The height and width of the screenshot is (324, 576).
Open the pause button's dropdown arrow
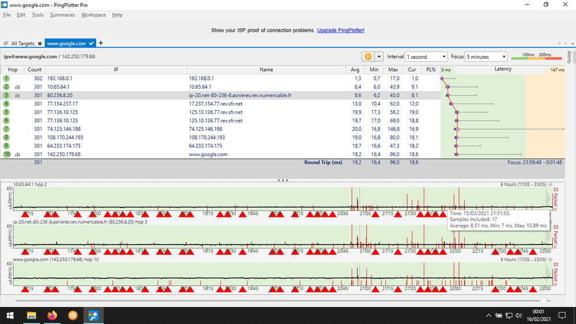379,56
